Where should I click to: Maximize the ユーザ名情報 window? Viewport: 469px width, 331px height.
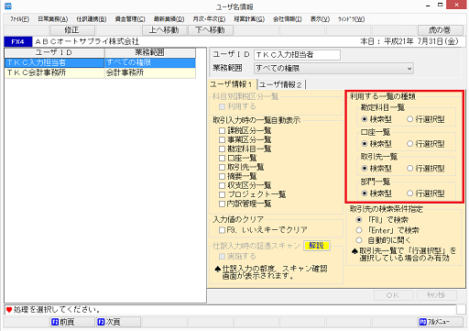440,5
